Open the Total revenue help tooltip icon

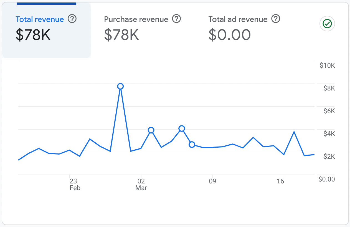point(72,19)
